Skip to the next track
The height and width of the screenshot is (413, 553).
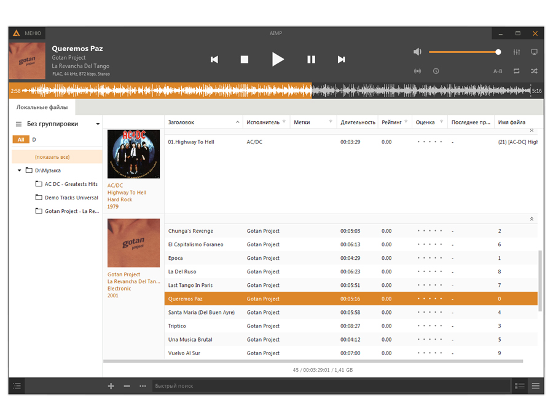341,59
